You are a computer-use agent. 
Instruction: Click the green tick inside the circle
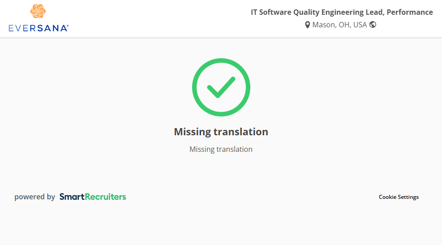(x=221, y=87)
